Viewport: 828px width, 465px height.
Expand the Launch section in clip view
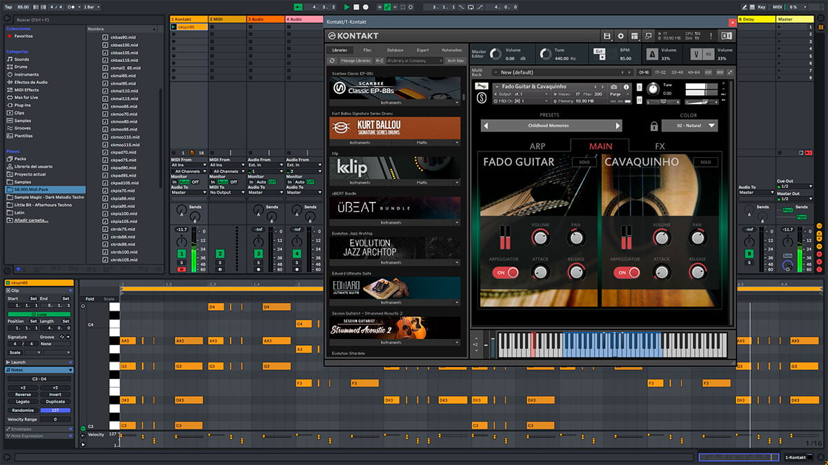pyautogui.click(x=39, y=362)
